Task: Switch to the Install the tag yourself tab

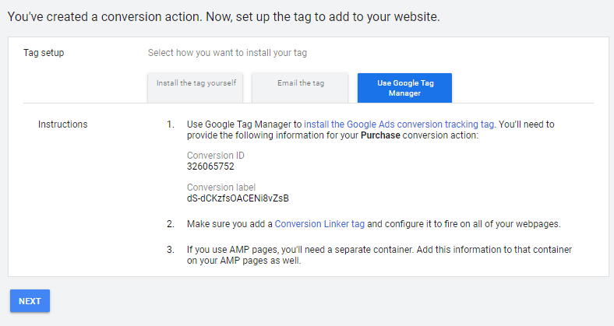Action: click(x=196, y=82)
